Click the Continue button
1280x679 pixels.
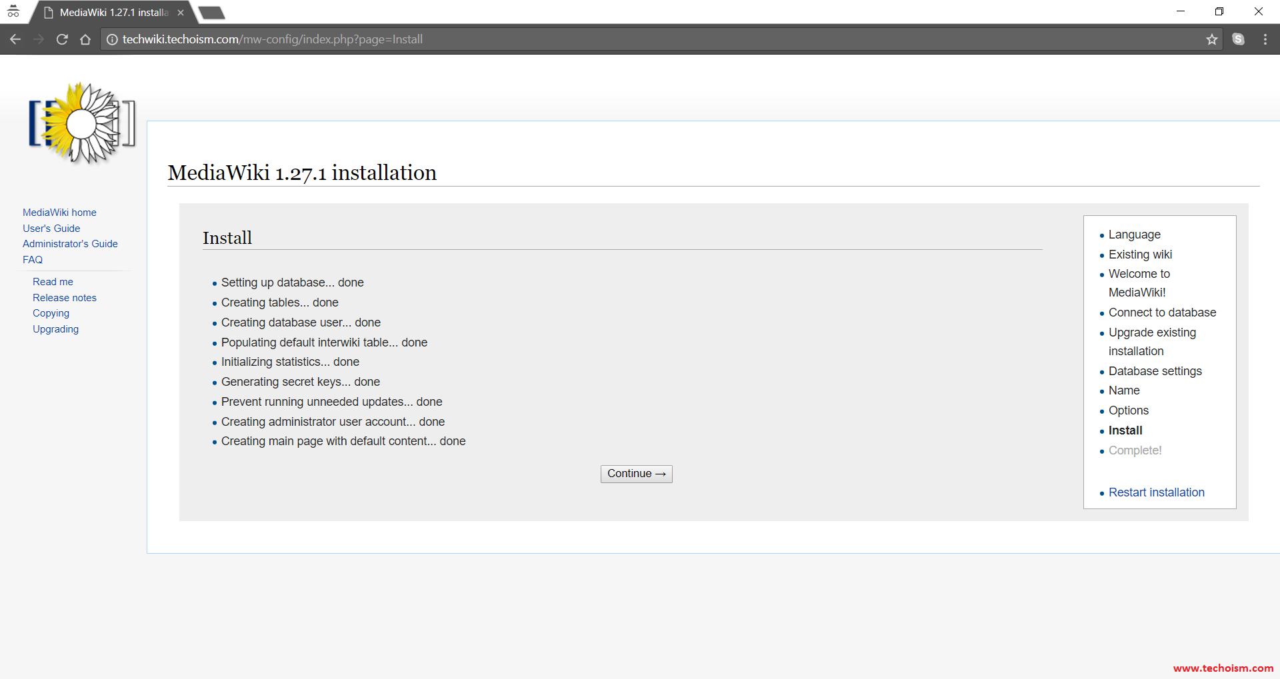[x=636, y=474]
